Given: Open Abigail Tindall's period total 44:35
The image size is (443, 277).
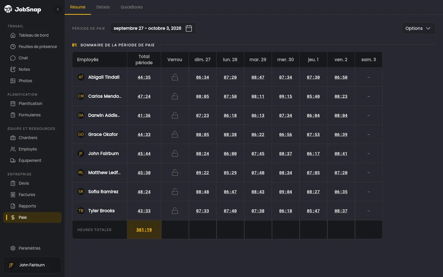Looking at the screenshot, I should point(144,77).
